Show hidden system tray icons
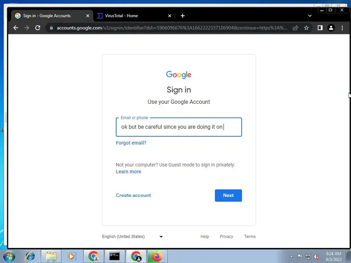 click(x=291, y=256)
